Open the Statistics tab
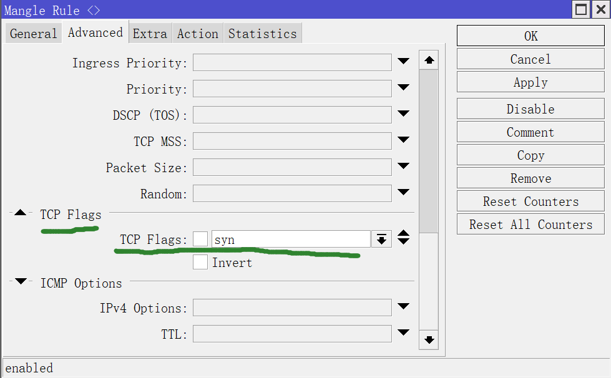The height and width of the screenshot is (378, 611). 262,34
